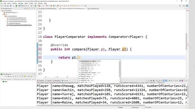Collapse the java 8 features project node
195x109 pixels.
(x=1, y=11)
